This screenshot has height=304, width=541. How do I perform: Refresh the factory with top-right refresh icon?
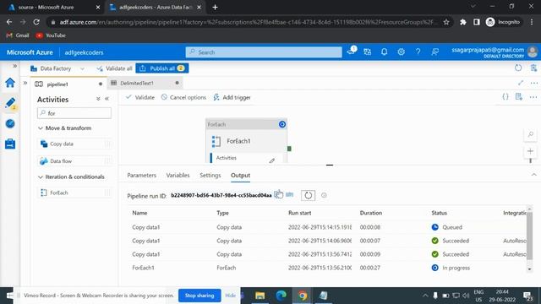pos(518,68)
